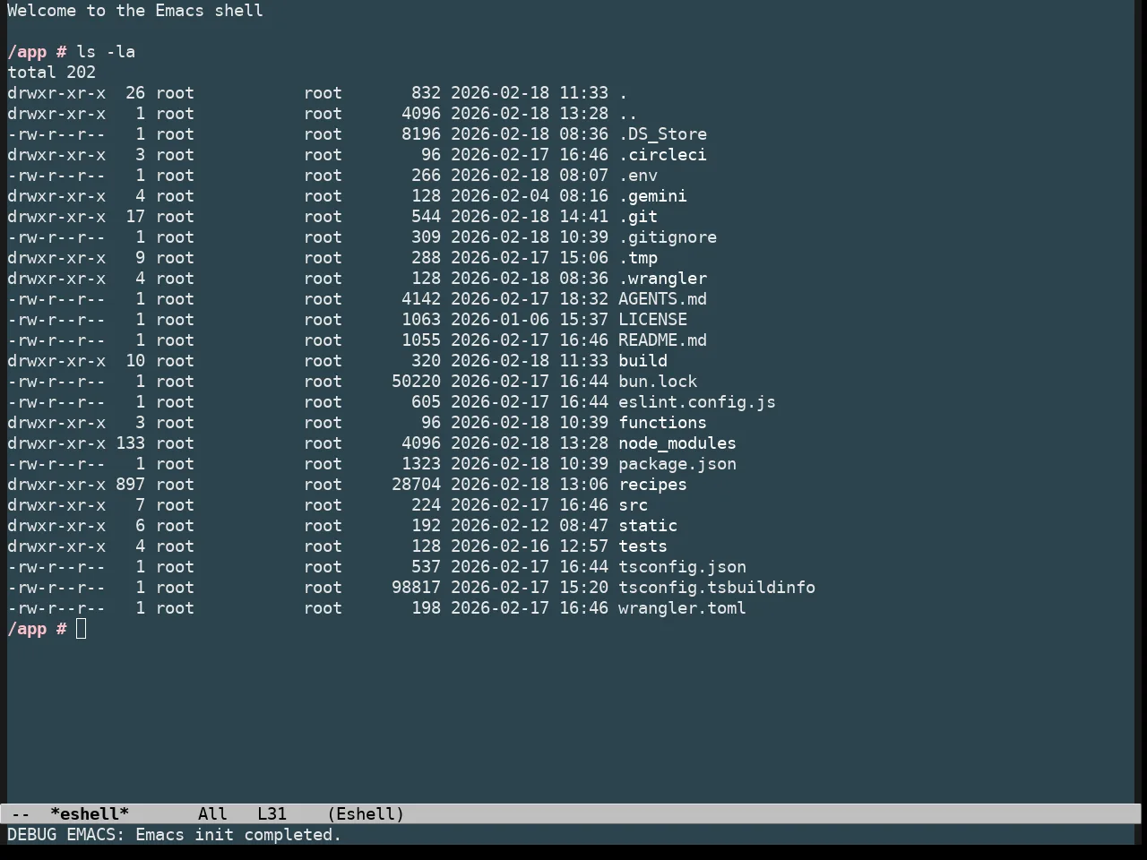Click the .env file name

[638, 176]
